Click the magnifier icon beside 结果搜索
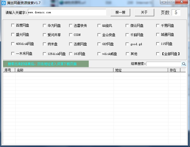 pyautogui.click(x=184, y=64)
